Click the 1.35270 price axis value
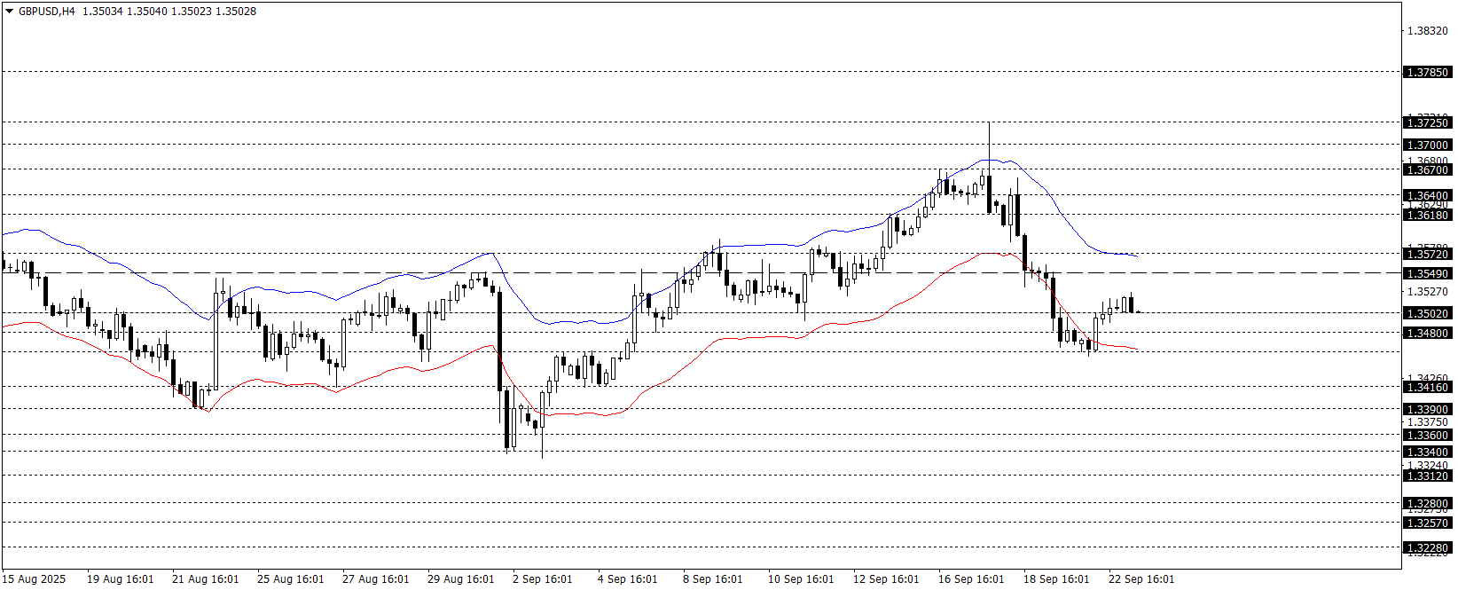This screenshot has height=590, width=1458. click(1428, 291)
